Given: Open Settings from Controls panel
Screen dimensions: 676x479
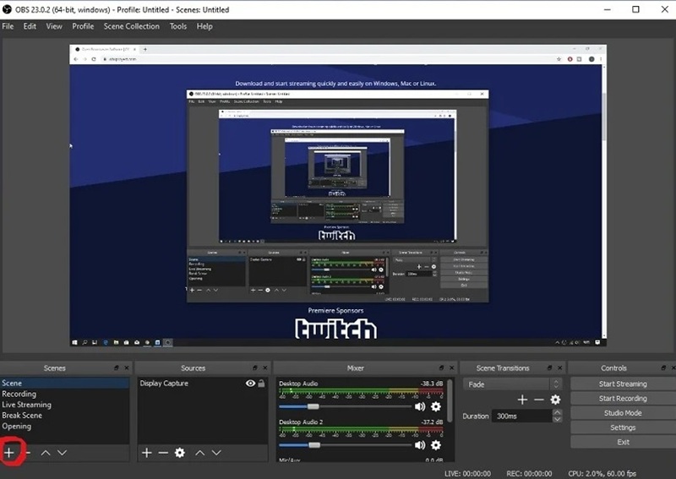Looking at the screenshot, I should [x=623, y=427].
